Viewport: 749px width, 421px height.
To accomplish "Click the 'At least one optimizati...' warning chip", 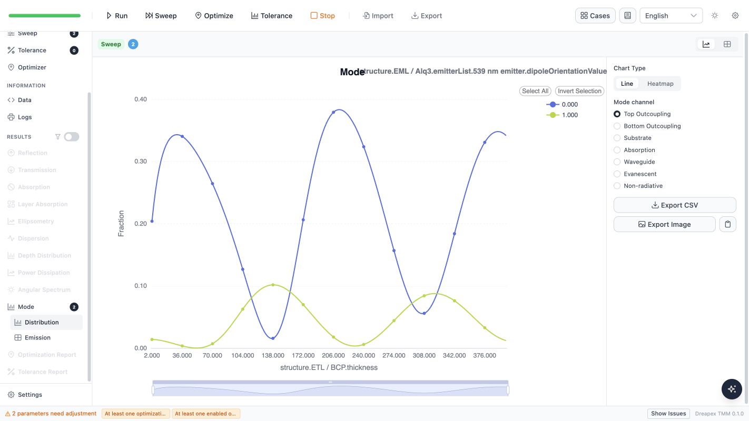I will pos(136,414).
